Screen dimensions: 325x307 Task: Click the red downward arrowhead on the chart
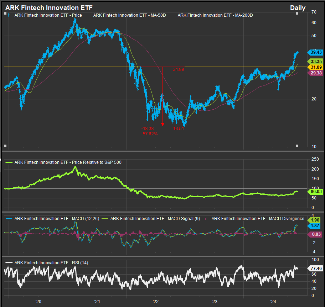tap(162, 124)
